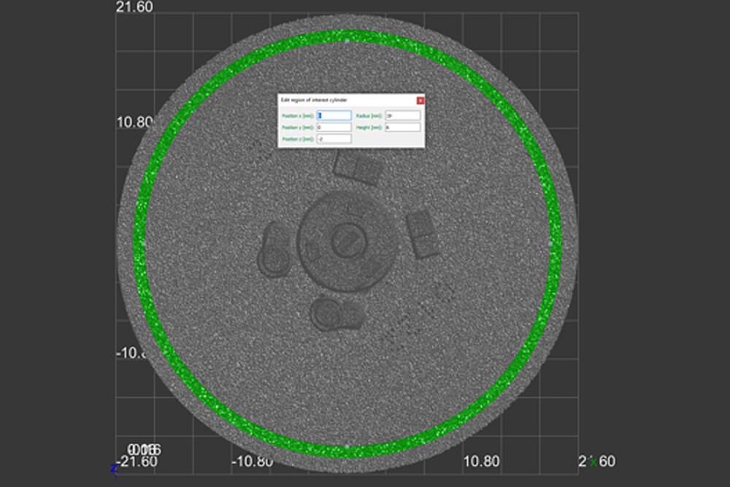Click the teardrop-shaped component left of center
The image size is (730, 487).
(x=275, y=250)
